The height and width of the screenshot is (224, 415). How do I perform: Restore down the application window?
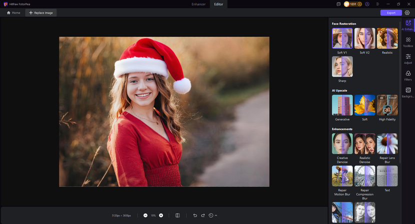coord(398,4)
